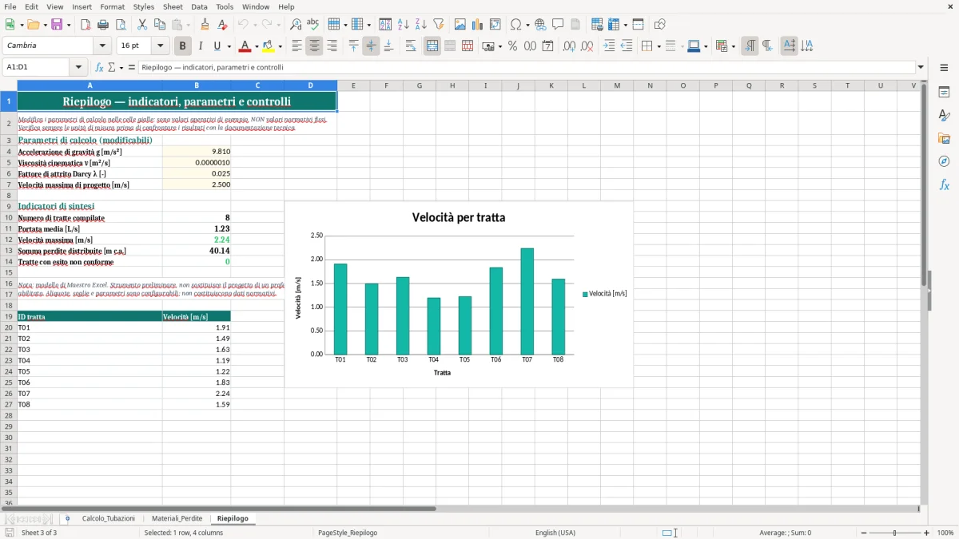The width and height of the screenshot is (959, 539).
Task: Sort ascending A to Z
Action: point(404,25)
